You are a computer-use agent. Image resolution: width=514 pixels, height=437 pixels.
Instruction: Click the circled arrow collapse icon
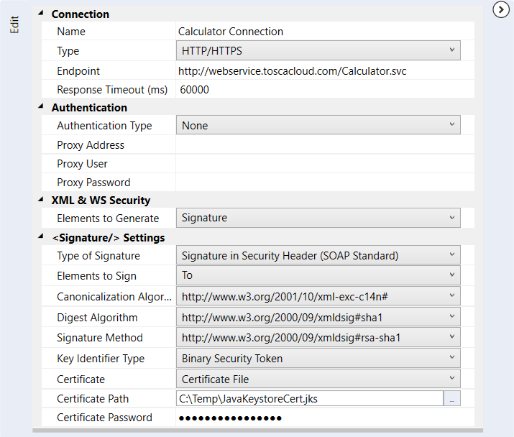click(501, 9)
